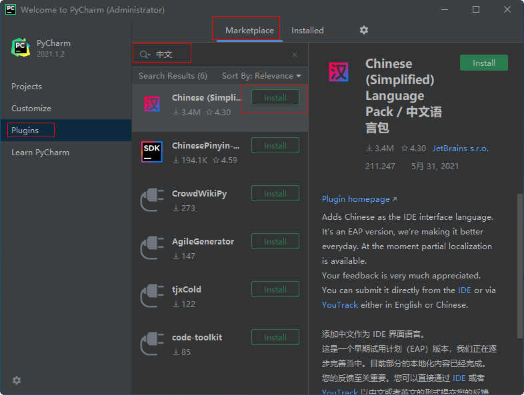Install the AgileGenerator plugin
This screenshot has height=395, width=524.
(275, 241)
